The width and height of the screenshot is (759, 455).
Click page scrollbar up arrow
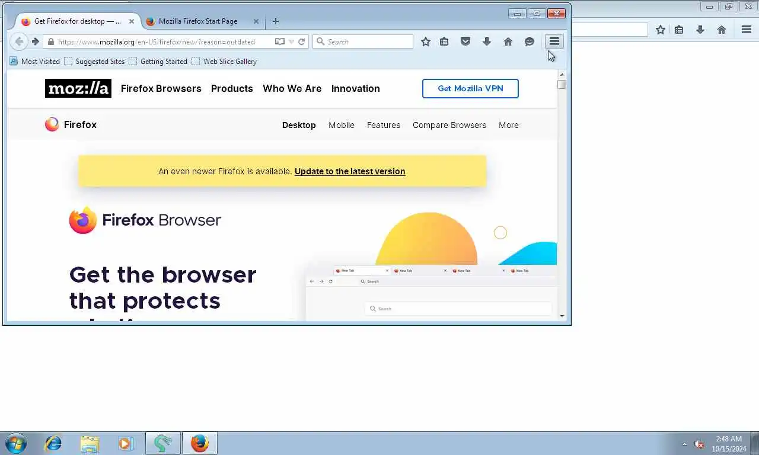[562, 75]
